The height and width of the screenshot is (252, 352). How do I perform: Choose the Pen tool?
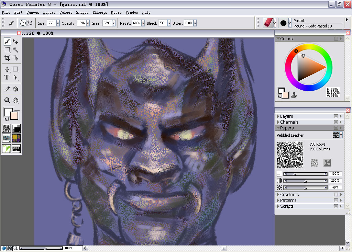click(7, 69)
